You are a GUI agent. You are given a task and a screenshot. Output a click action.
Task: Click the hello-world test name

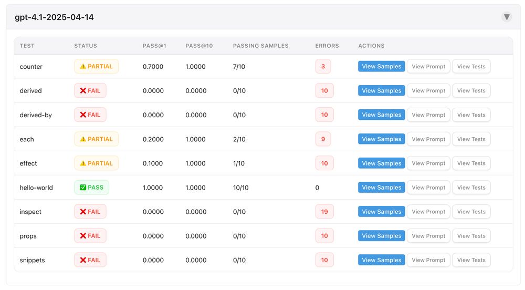tap(36, 188)
